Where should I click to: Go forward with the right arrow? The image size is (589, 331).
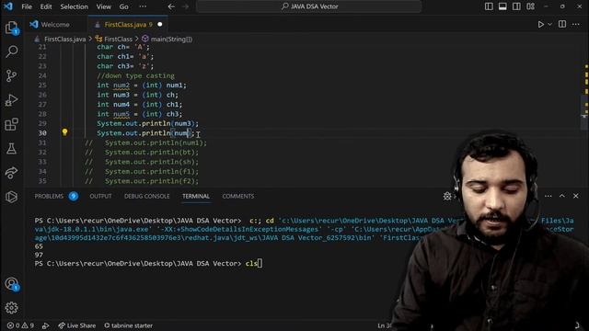click(185, 6)
